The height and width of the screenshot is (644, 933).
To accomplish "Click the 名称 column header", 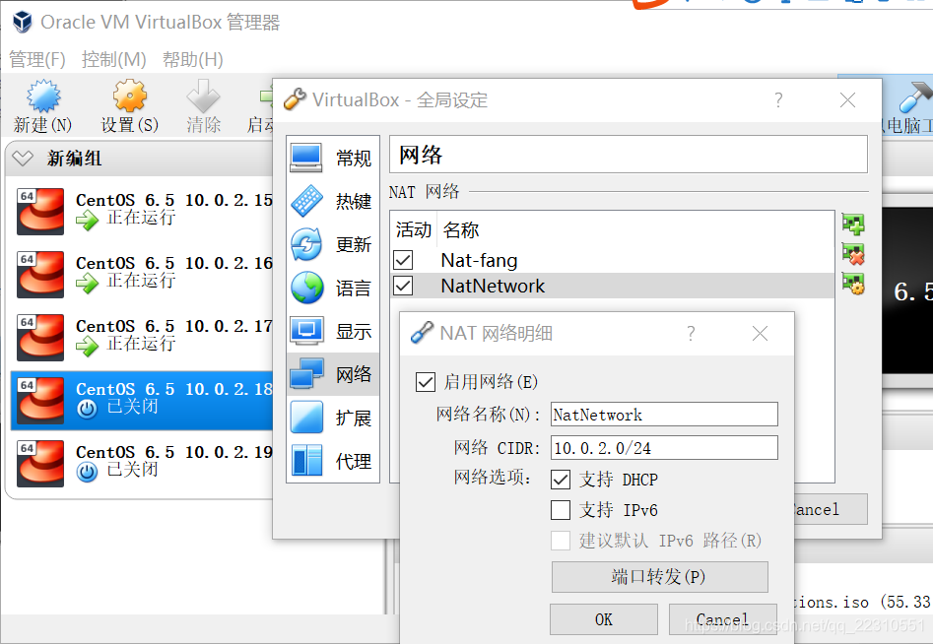I will click(460, 230).
